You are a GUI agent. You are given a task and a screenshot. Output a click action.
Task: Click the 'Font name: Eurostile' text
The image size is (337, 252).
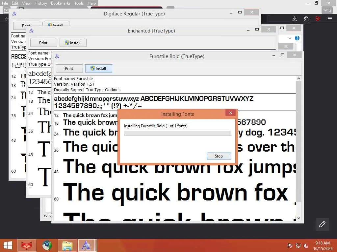pyautogui.click(x=73, y=79)
